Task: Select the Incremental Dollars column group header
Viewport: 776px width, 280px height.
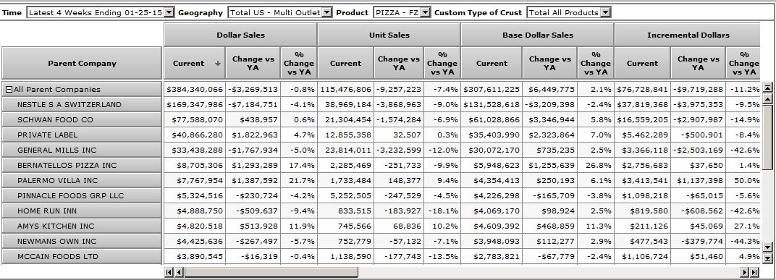Action: (x=688, y=35)
